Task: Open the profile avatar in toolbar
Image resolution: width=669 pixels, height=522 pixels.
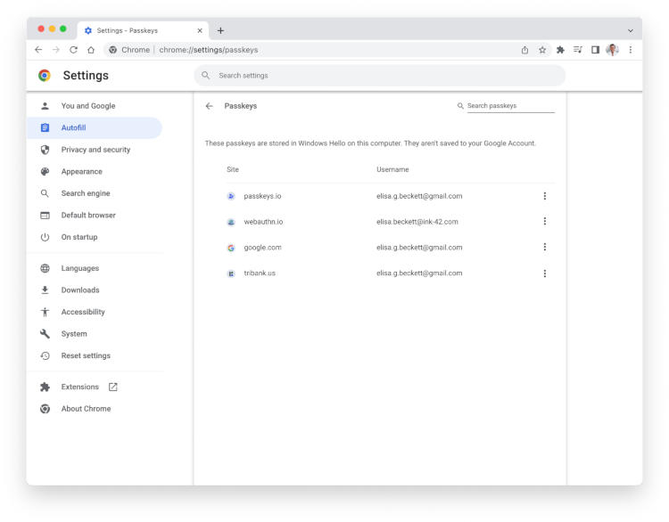Action: click(x=612, y=50)
